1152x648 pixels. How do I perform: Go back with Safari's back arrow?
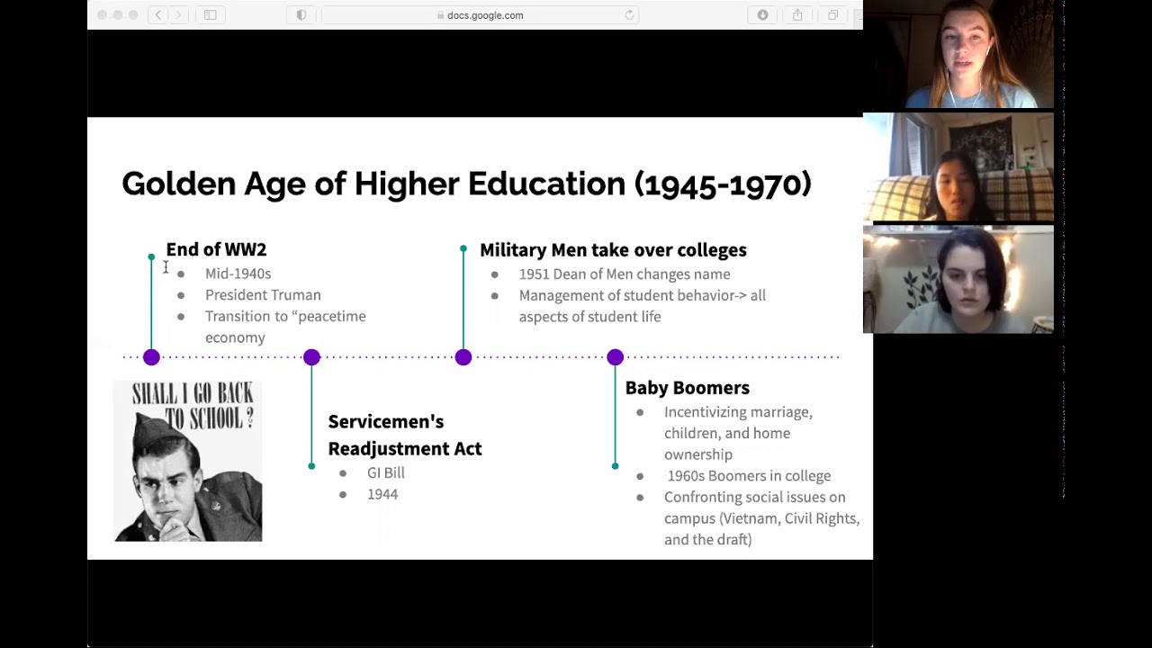point(158,14)
